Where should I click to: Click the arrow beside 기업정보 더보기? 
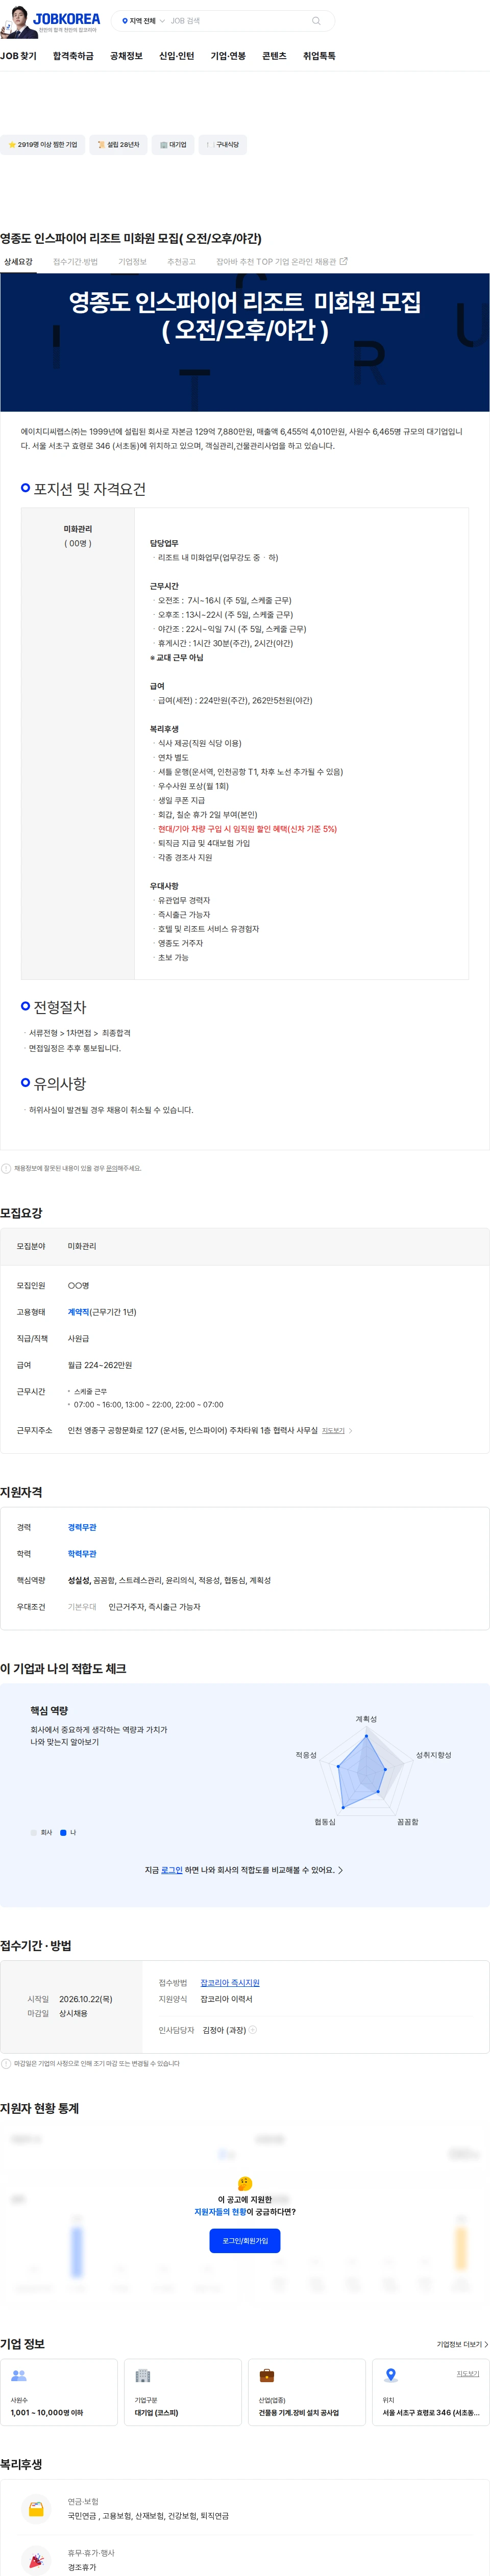[486, 2344]
